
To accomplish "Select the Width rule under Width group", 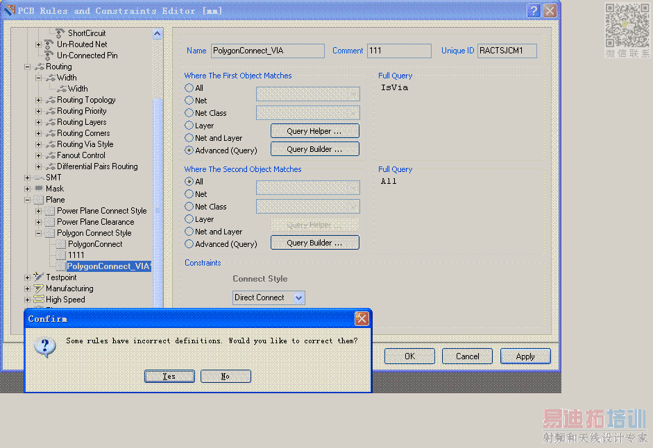I will coord(78,89).
